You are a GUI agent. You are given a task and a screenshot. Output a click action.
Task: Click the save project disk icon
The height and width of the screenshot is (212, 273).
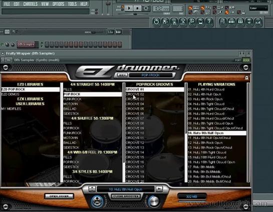165,22
